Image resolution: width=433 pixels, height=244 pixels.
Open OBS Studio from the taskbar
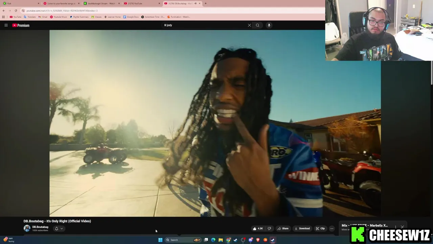tap(243, 240)
